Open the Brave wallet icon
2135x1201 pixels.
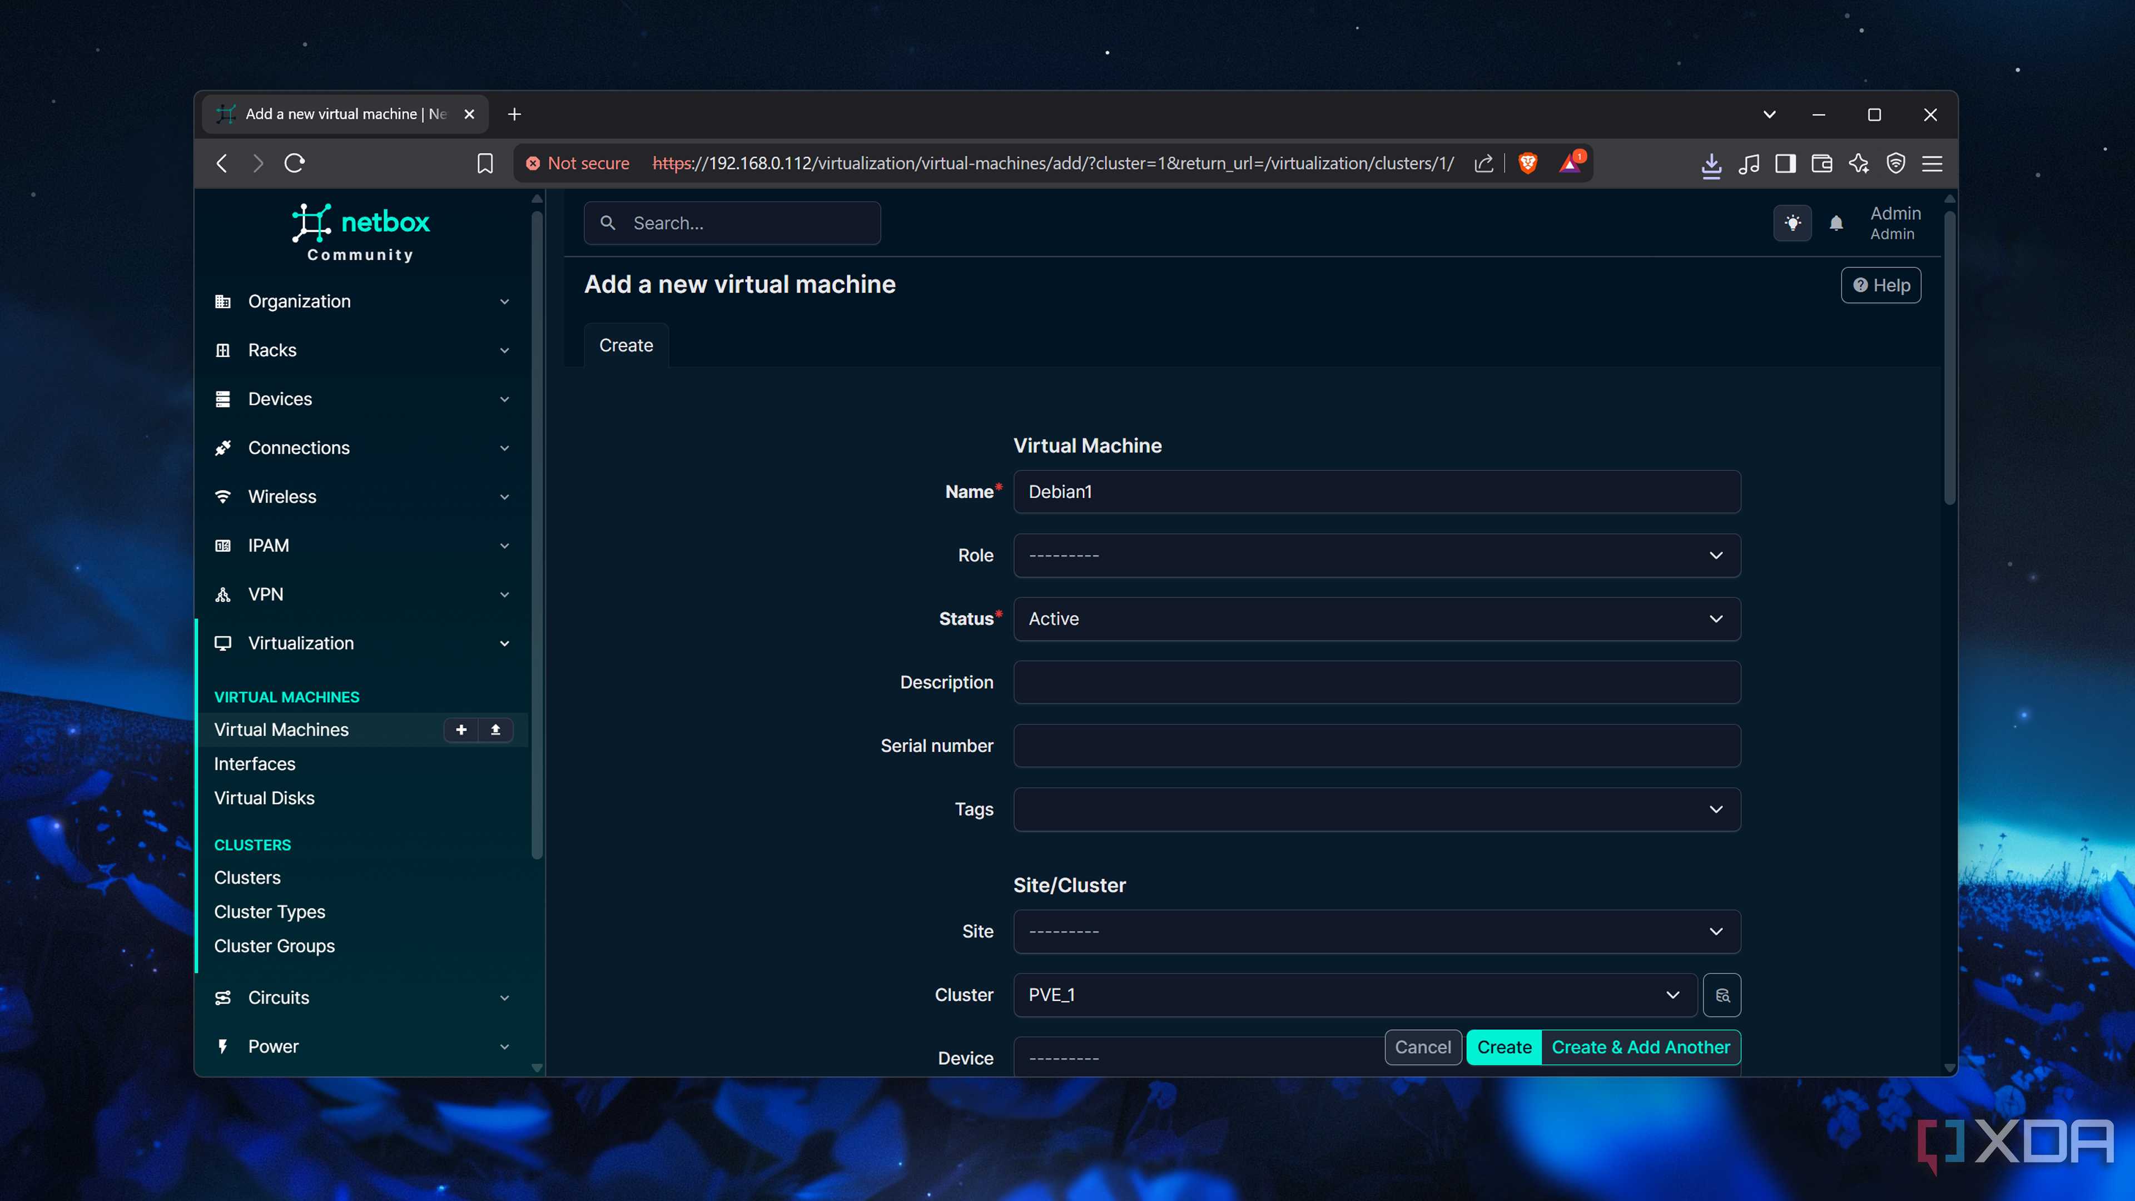1822,163
